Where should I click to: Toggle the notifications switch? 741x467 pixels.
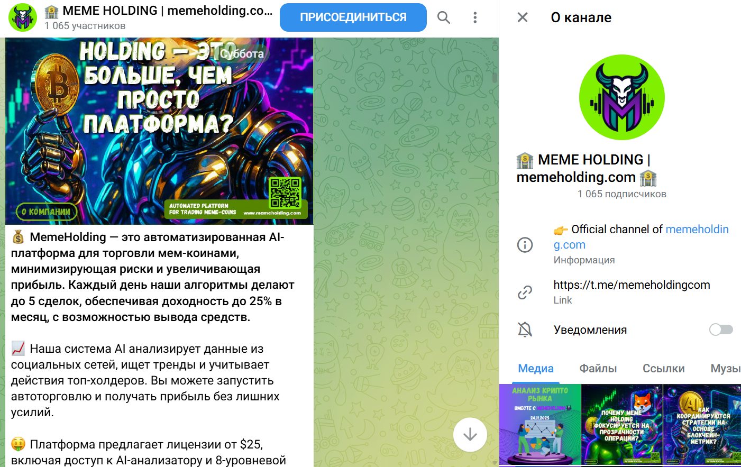[721, 329]
